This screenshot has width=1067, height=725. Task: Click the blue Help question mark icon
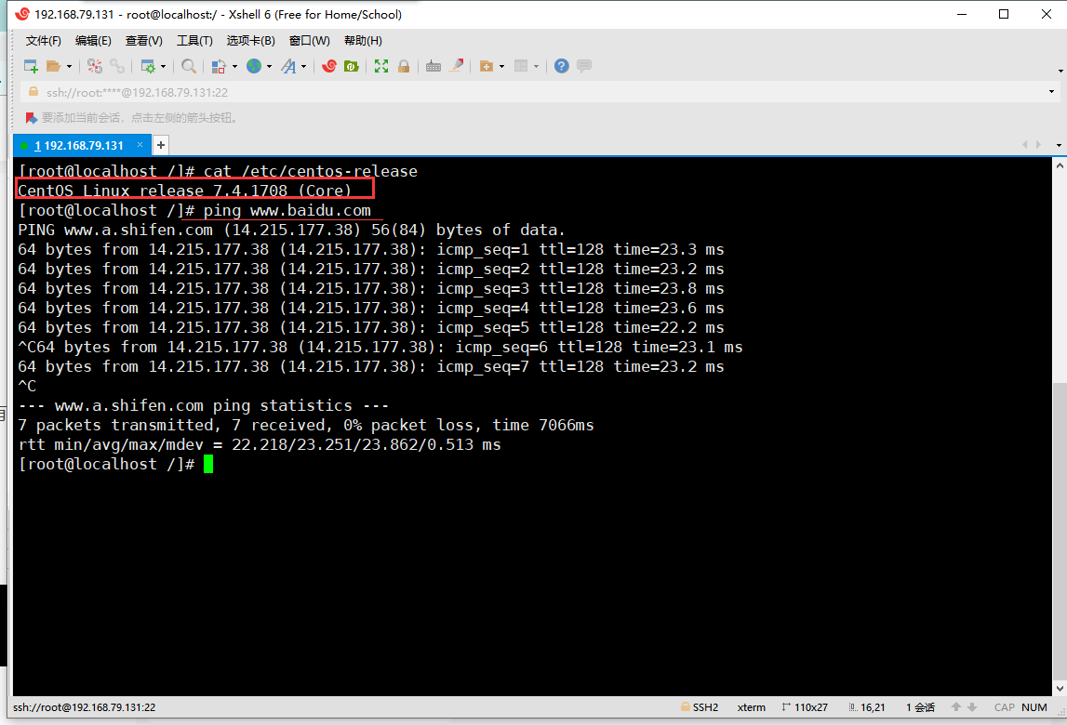[561, 66]
